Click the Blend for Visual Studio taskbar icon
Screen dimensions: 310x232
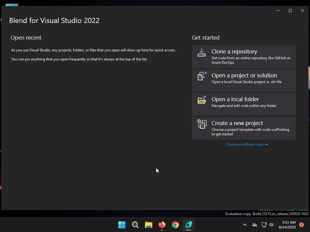189,225
